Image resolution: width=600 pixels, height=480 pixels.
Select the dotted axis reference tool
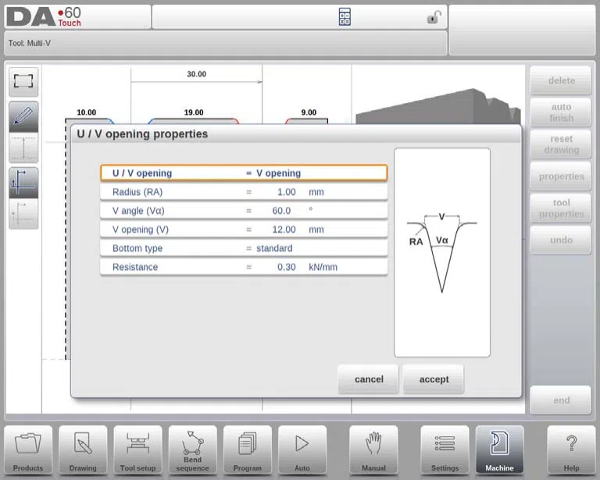(x=23, y=214)
